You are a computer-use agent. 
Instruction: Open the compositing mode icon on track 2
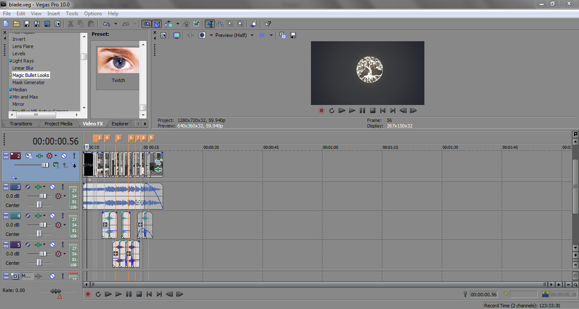coord(56,165)
